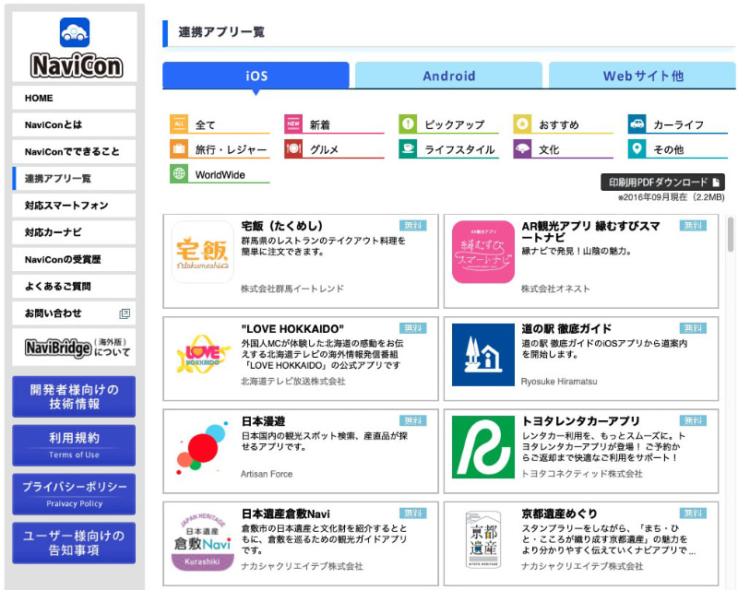Open 対応スマートフォン in sidebar
The image size is (738, 590).
tap(74, 206)
